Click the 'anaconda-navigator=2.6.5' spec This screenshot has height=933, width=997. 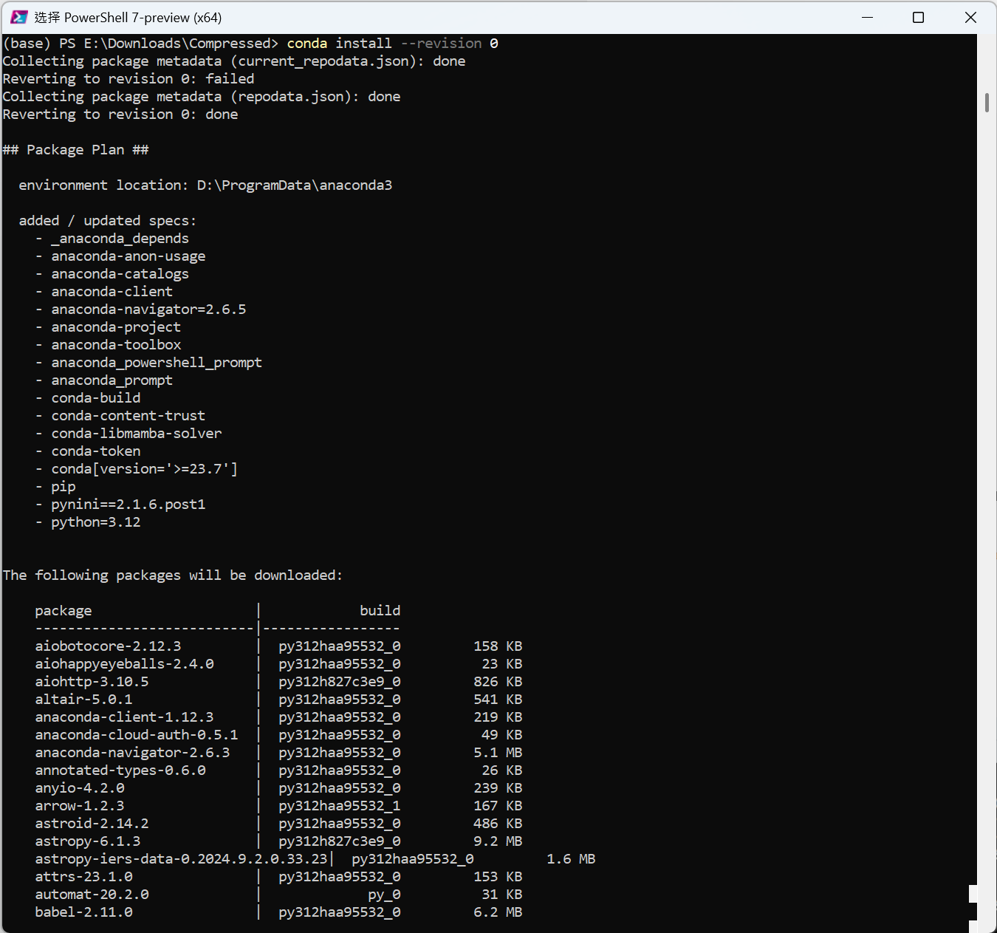coord(148,310)
